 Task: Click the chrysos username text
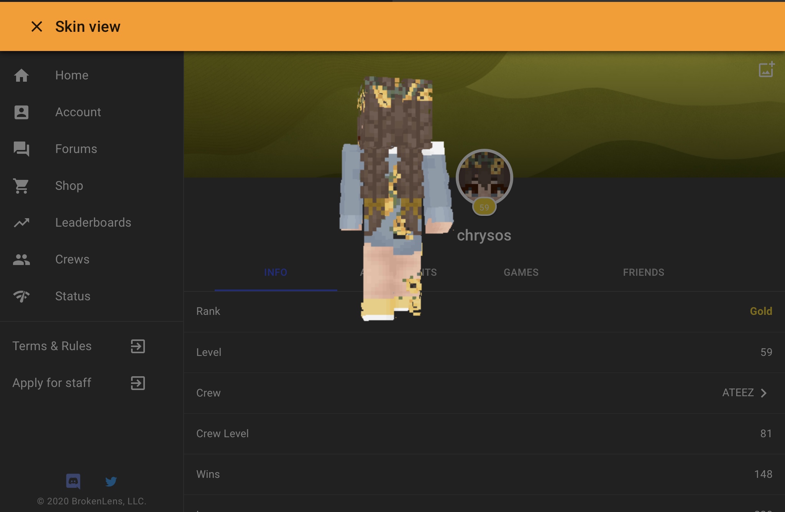click(484, 235)
